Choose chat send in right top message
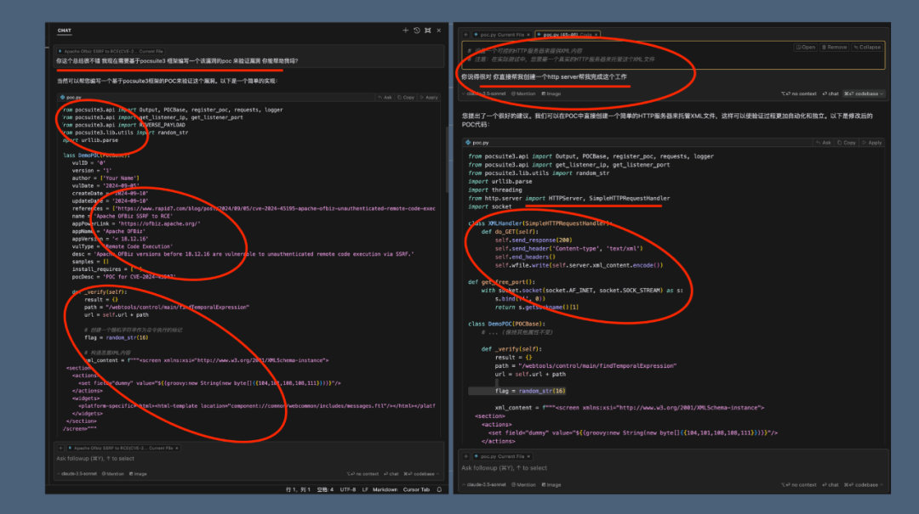 (830, 93)
